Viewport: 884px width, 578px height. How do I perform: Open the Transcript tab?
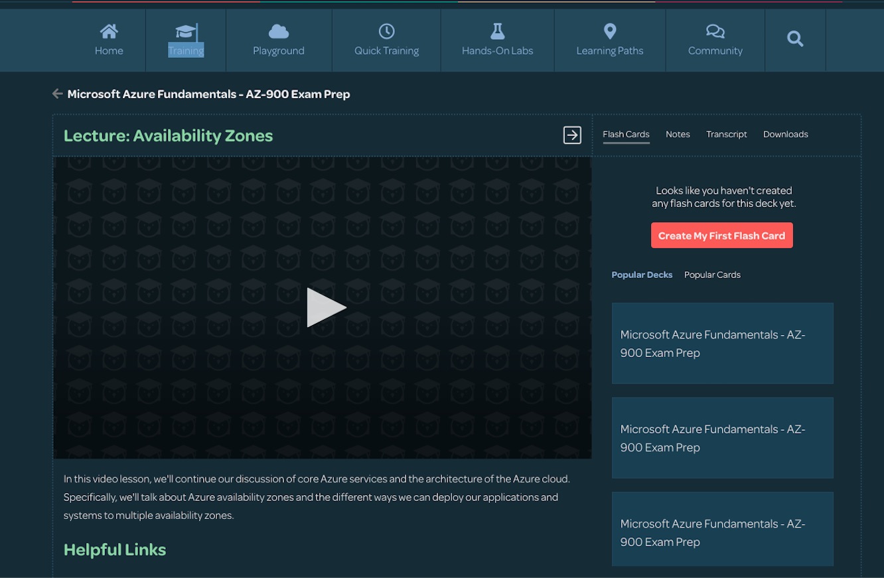726,134
